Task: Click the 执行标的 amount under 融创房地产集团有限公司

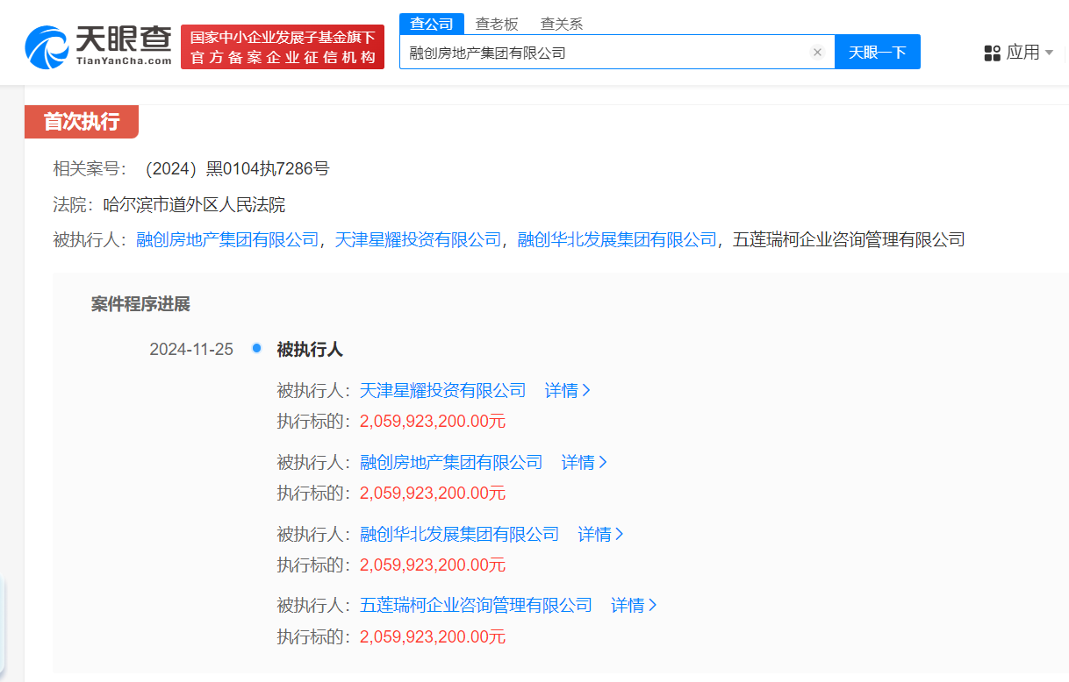Action: (x=433, y=493)
